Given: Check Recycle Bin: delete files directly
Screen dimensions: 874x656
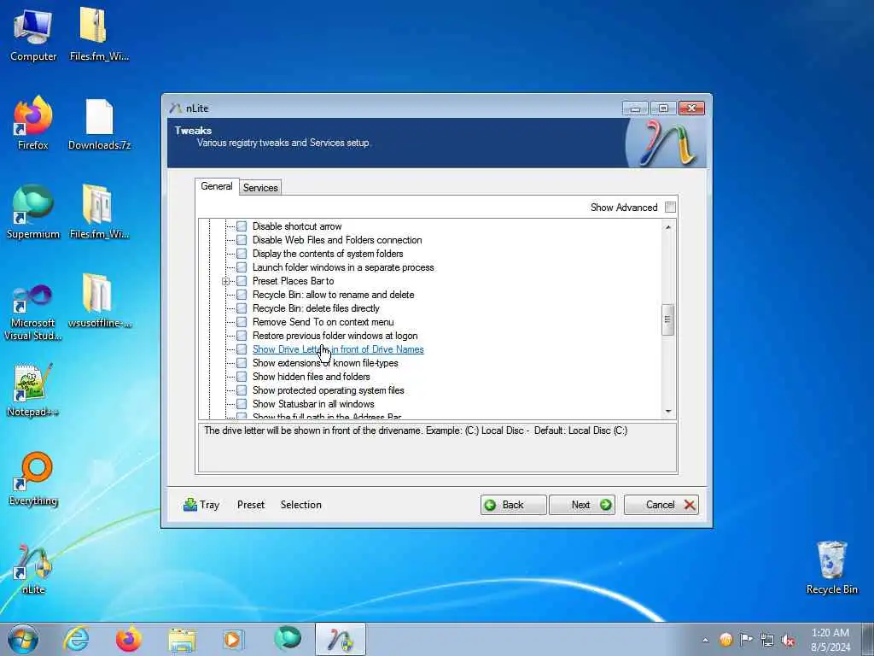Looking at the screenshot, I should (242, 308).
